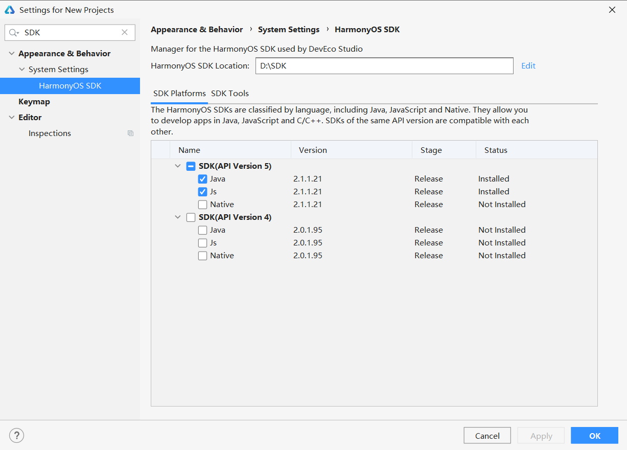
Task: Focus the HarmonyOS SDK Location field
Action: pos(384,66)
